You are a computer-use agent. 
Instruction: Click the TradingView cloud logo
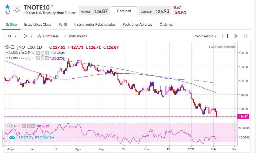12,138
